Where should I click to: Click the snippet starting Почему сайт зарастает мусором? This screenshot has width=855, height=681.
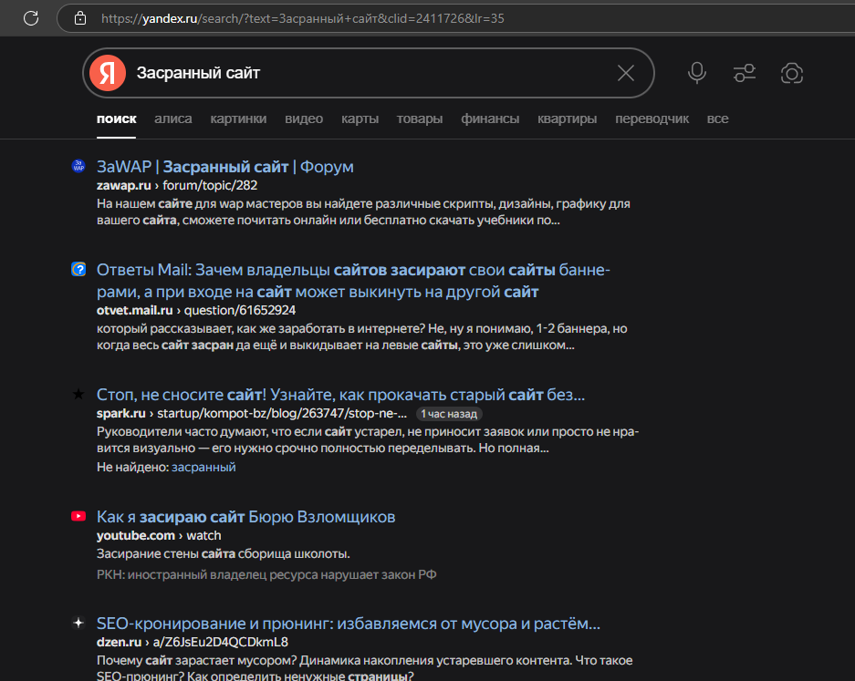(x=364, y=668)
